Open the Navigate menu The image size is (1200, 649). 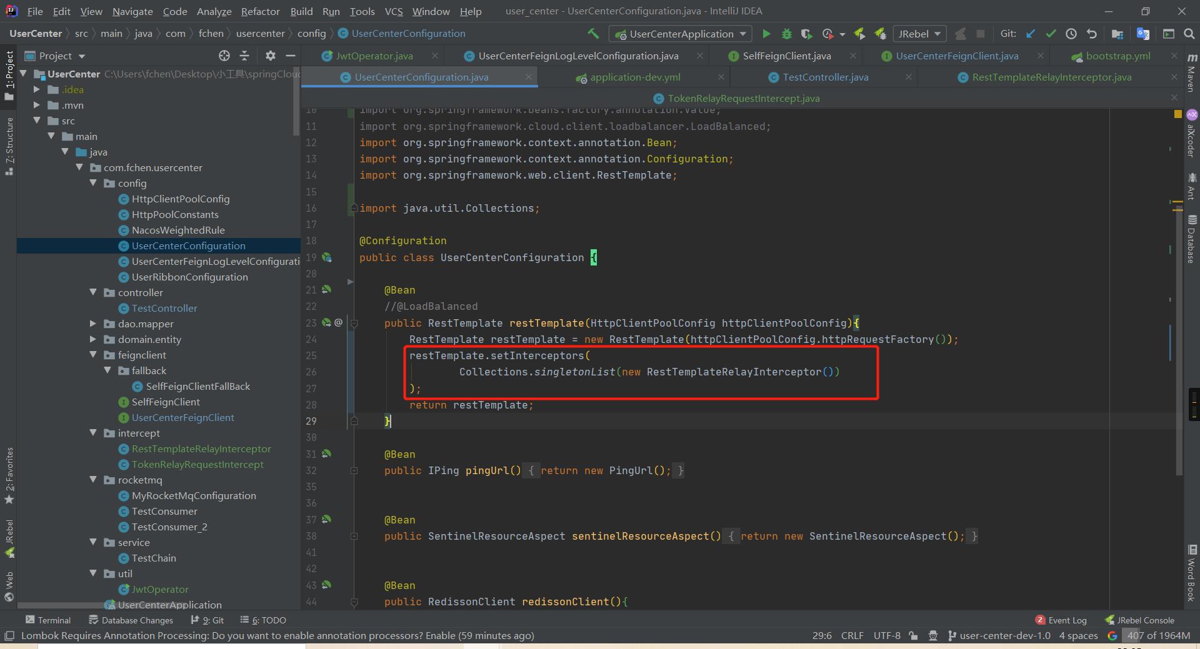tap(132, 11)
